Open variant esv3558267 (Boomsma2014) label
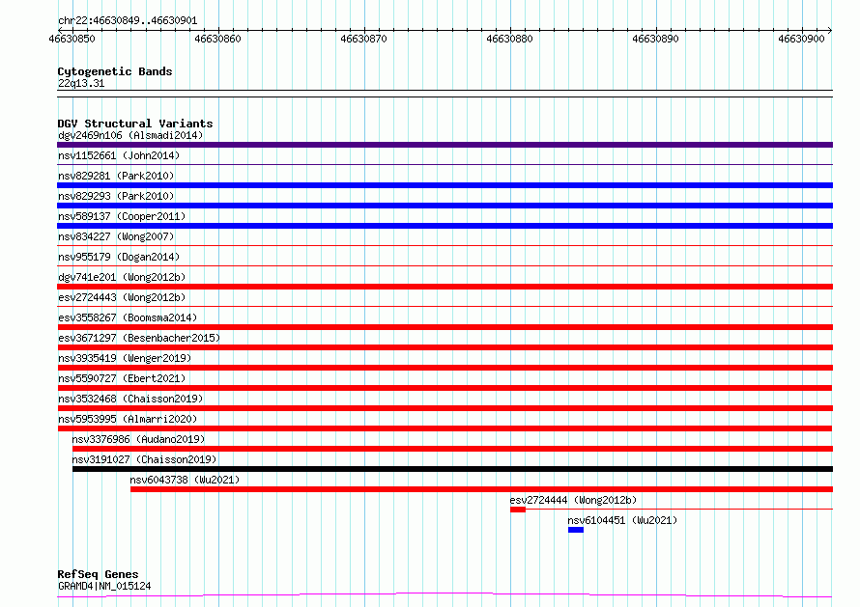 128,317
